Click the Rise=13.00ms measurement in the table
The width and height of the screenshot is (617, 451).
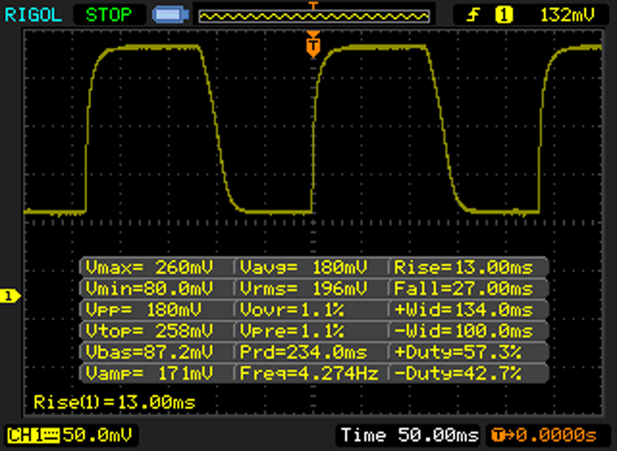(464, 267)
